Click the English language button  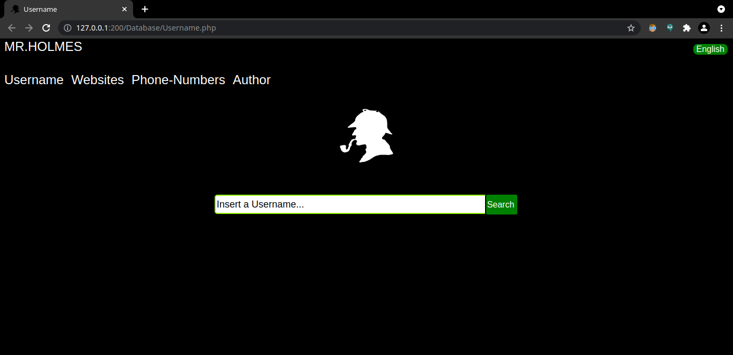(x=710, y=49)
